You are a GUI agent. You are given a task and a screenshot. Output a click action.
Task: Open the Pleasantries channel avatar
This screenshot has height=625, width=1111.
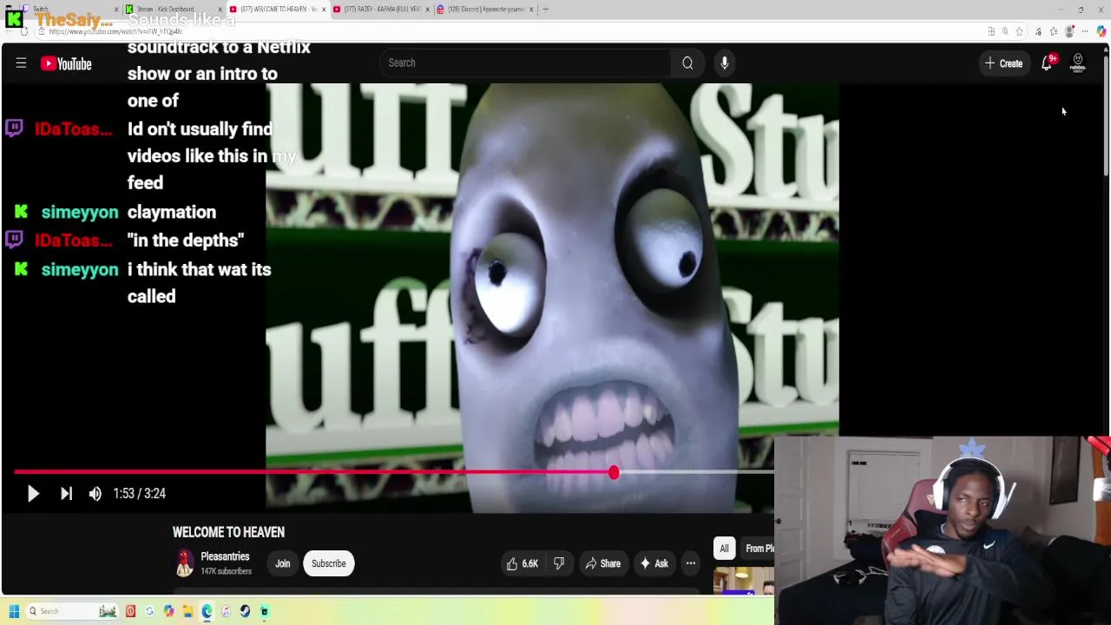coord(184,563)
